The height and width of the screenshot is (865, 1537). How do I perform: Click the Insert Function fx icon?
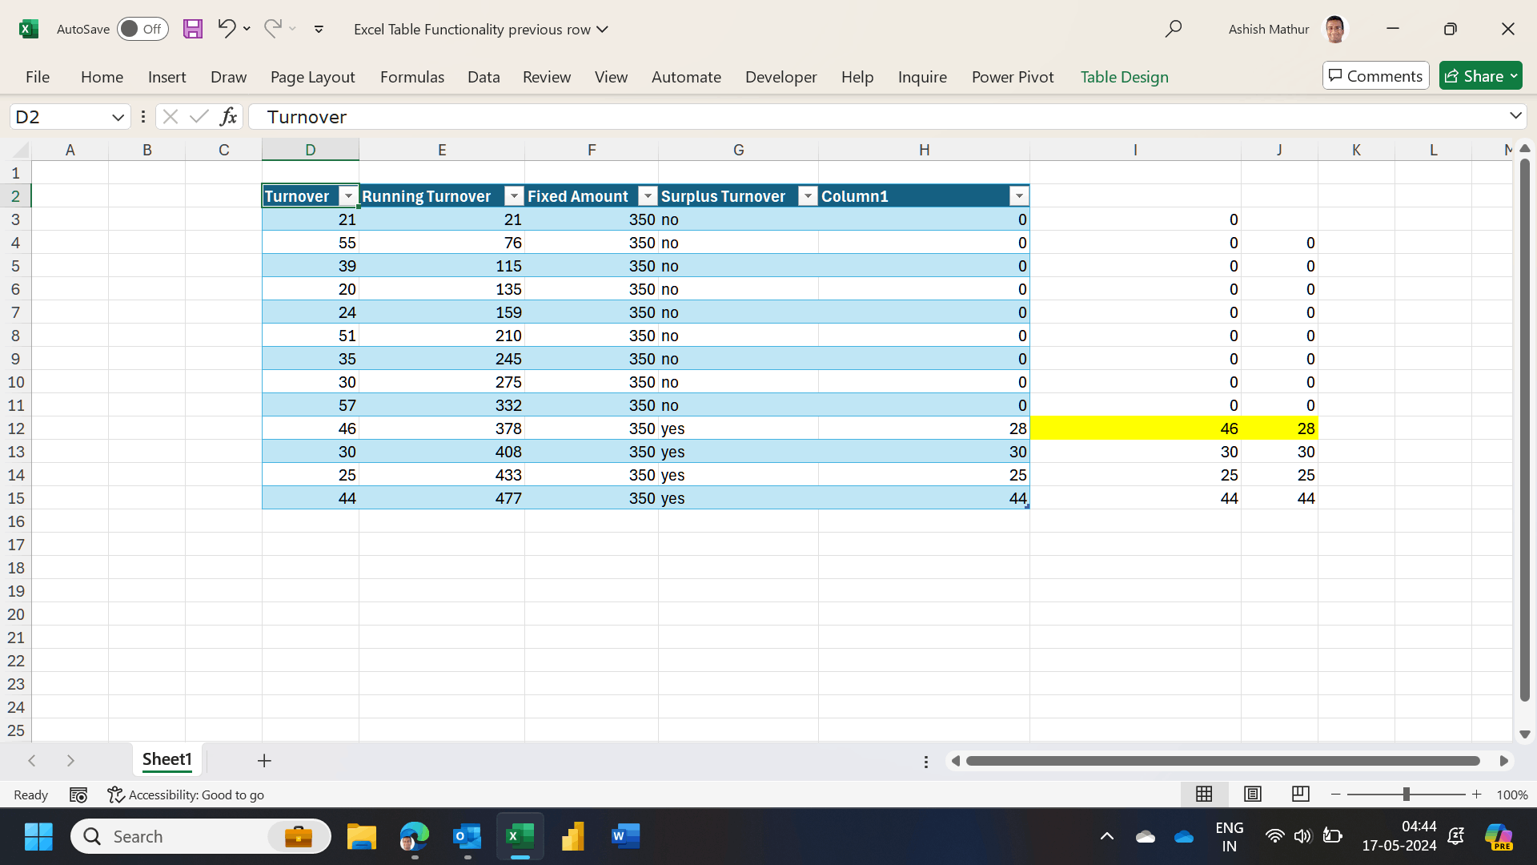228,117
